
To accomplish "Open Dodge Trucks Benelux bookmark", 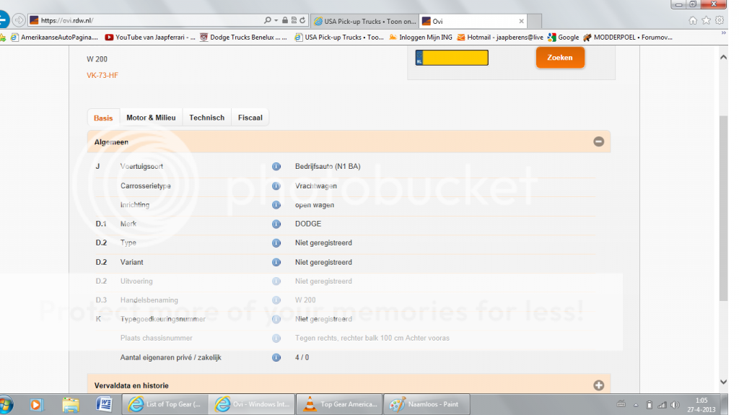I will 243,38.
